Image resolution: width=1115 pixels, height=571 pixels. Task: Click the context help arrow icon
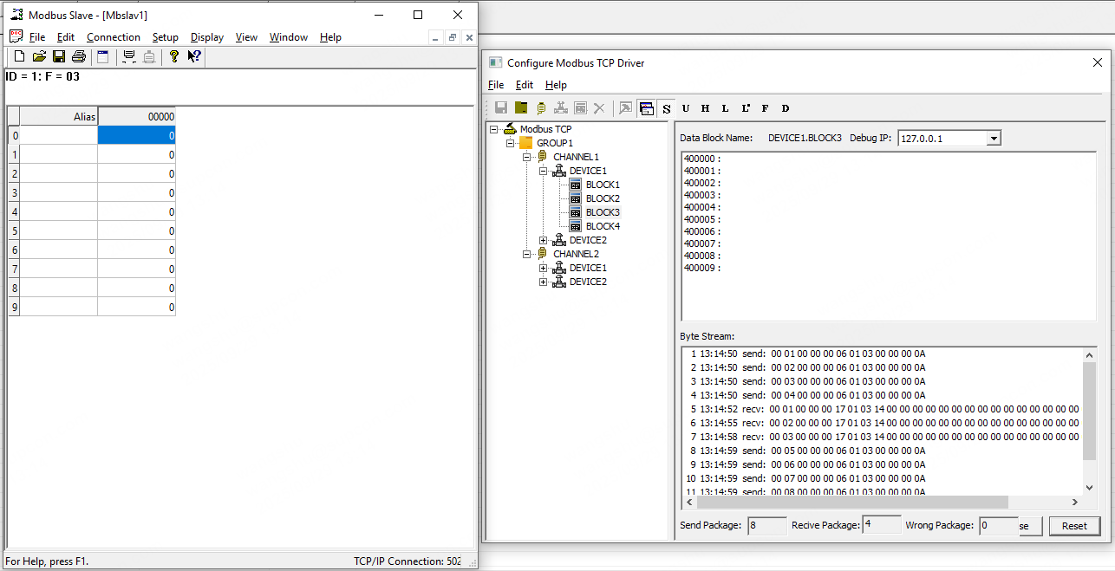[194, 57]
